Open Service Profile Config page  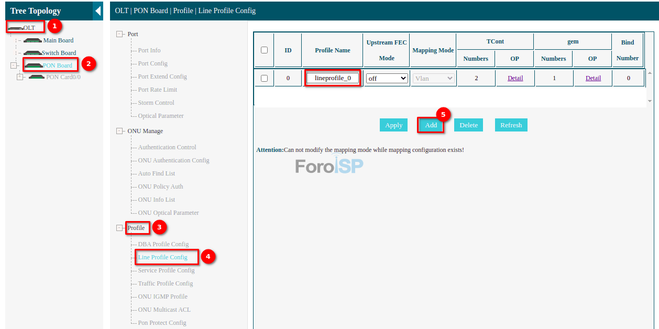tap(166, 270)
